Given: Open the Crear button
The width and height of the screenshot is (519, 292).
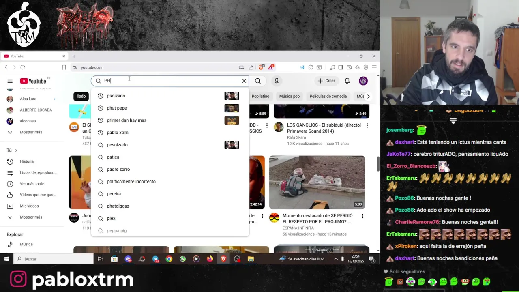Looking at the screenshot, I should (326, 81).
